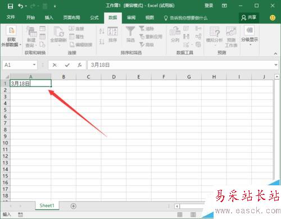This screenshot has height=219, width=281.
Task: Click Flash Fill icon in 数据工具 group
Action: click(186, 29)
